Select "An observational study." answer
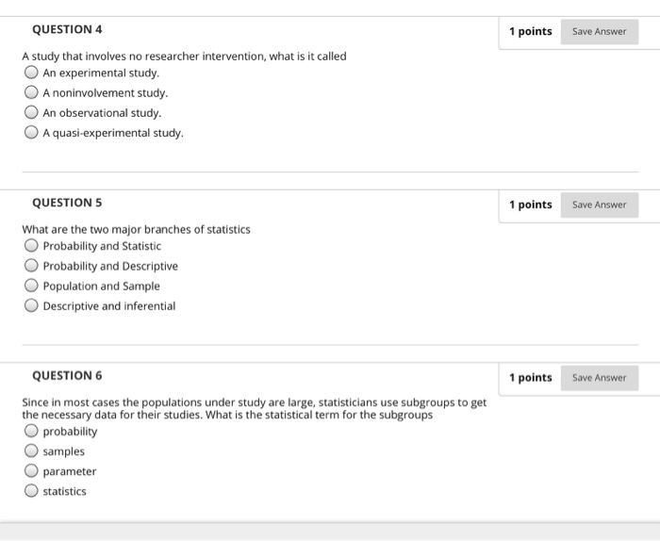 pos(31,112)
